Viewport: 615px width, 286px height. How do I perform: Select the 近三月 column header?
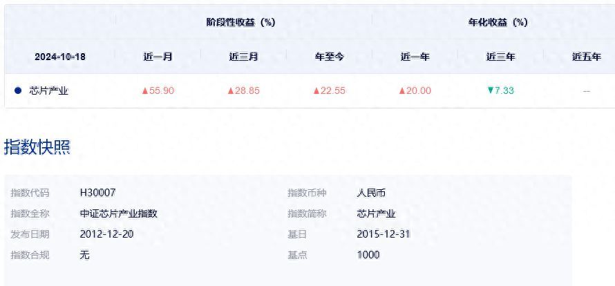pos(243,57)
